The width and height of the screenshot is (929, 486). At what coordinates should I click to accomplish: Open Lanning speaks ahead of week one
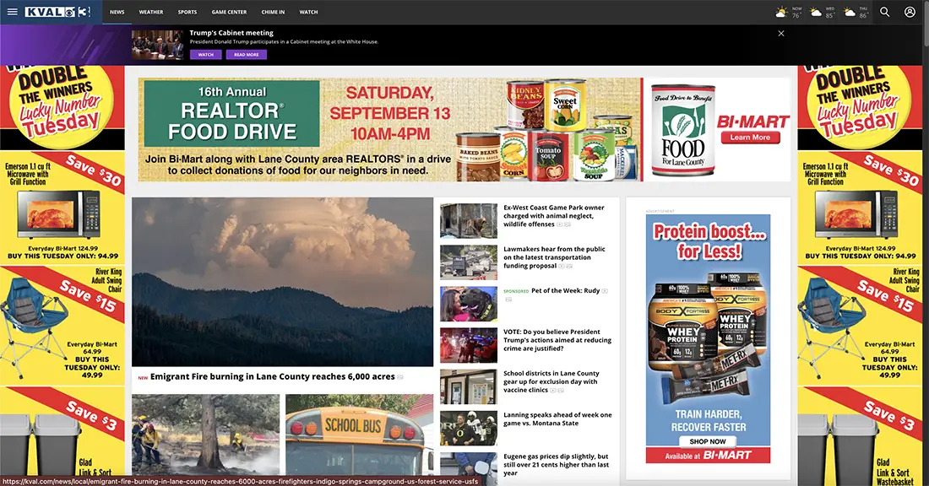pyautogui.click(x=557, y=419)
